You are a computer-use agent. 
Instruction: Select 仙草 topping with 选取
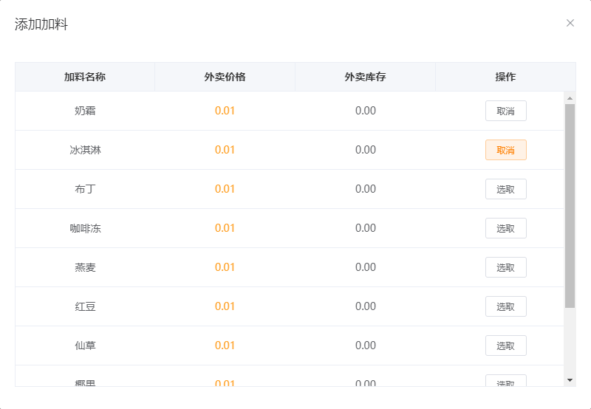(x=505, y=346)
